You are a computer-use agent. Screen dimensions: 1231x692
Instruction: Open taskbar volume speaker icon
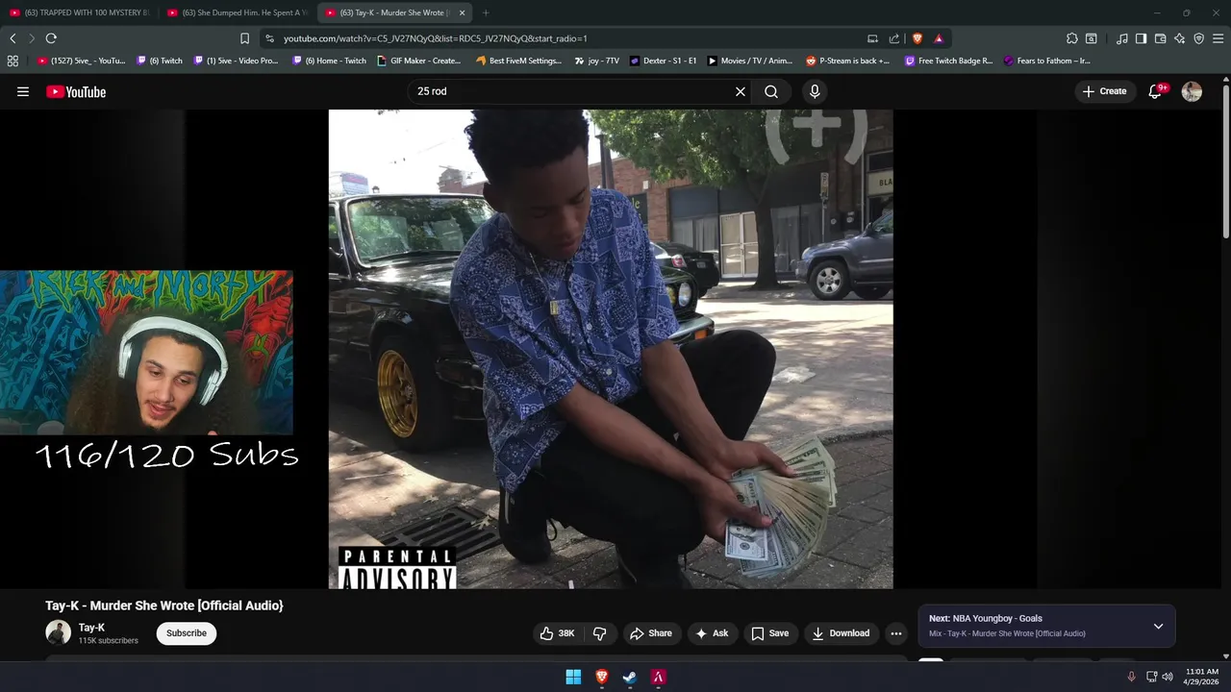pyautogui.click(x=1168, y=677)
